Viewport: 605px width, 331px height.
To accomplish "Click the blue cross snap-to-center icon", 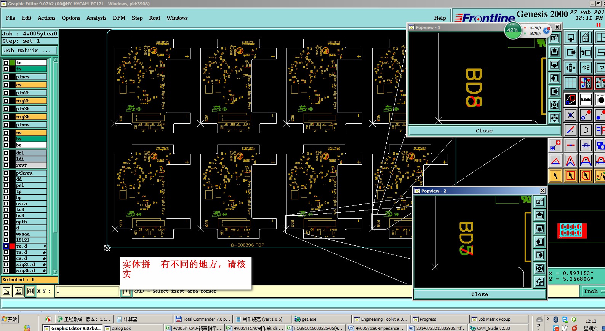I will [x=571, y=115].
